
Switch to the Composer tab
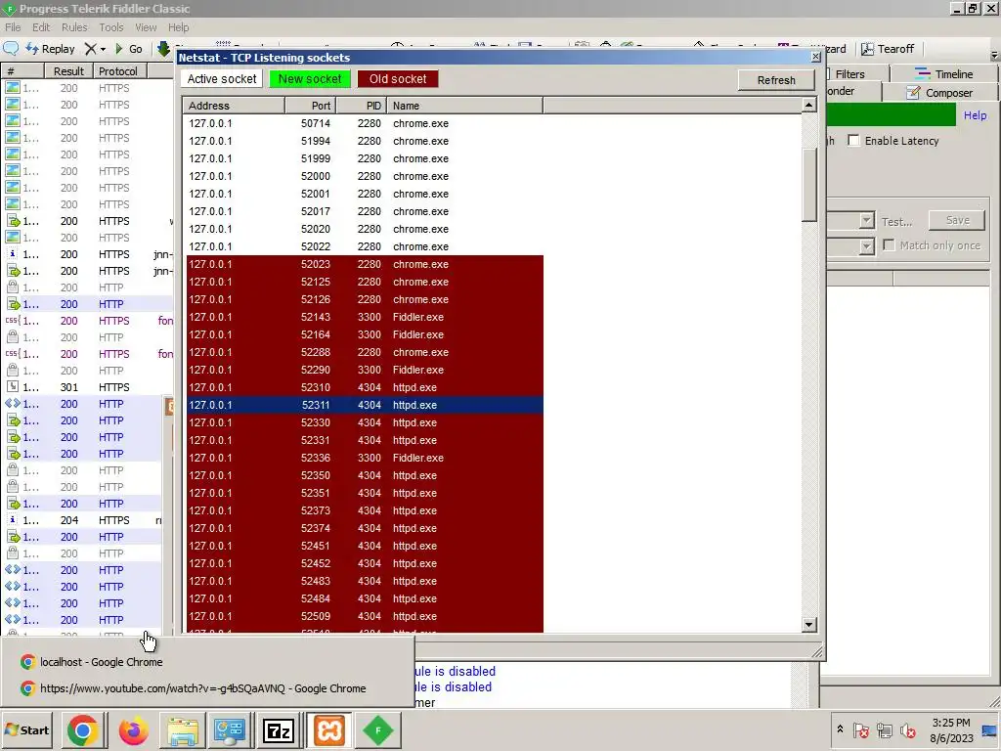click(x=939, y=93)
